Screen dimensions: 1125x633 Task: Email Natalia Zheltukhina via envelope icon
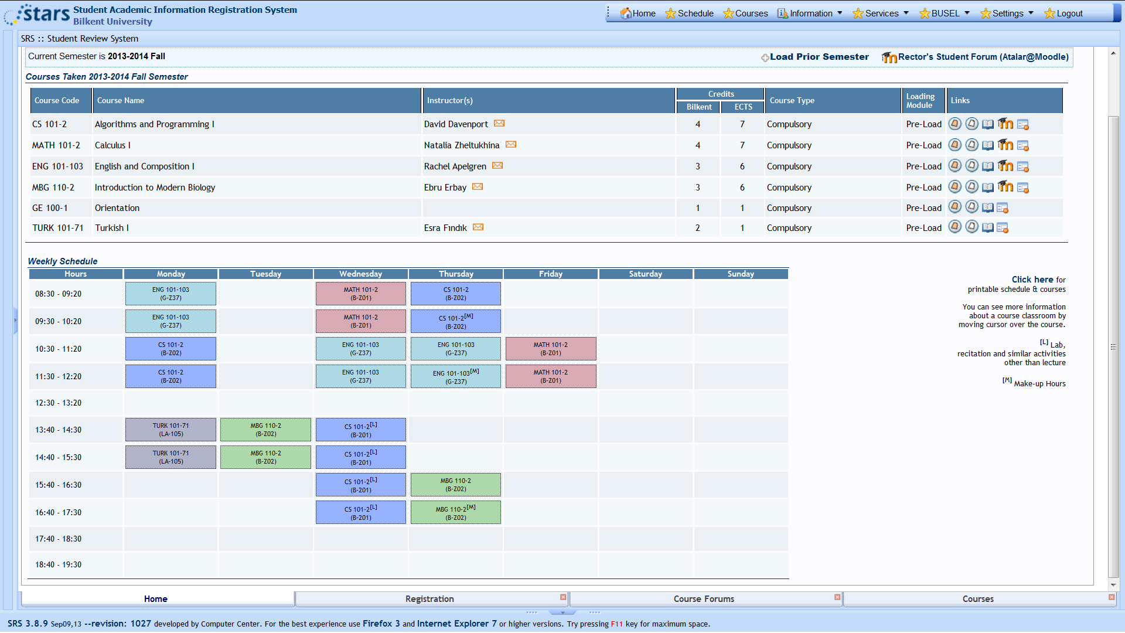pos(511,145)
